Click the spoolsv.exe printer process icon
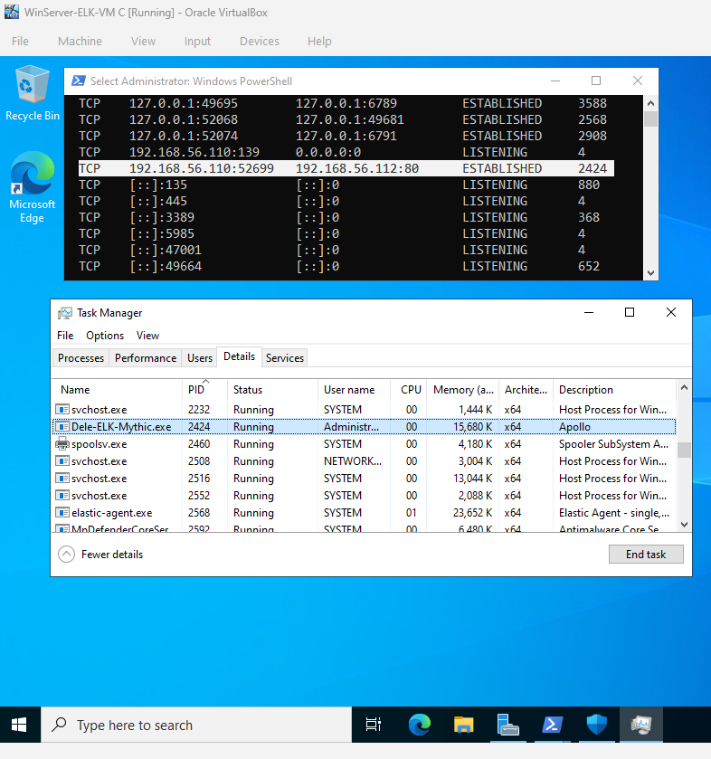The image size is (711, 759). [62, 443]
